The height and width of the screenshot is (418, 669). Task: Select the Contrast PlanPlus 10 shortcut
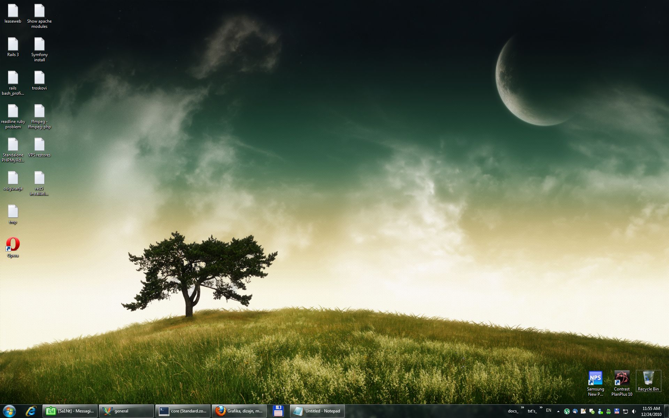[x=622, y=384]
